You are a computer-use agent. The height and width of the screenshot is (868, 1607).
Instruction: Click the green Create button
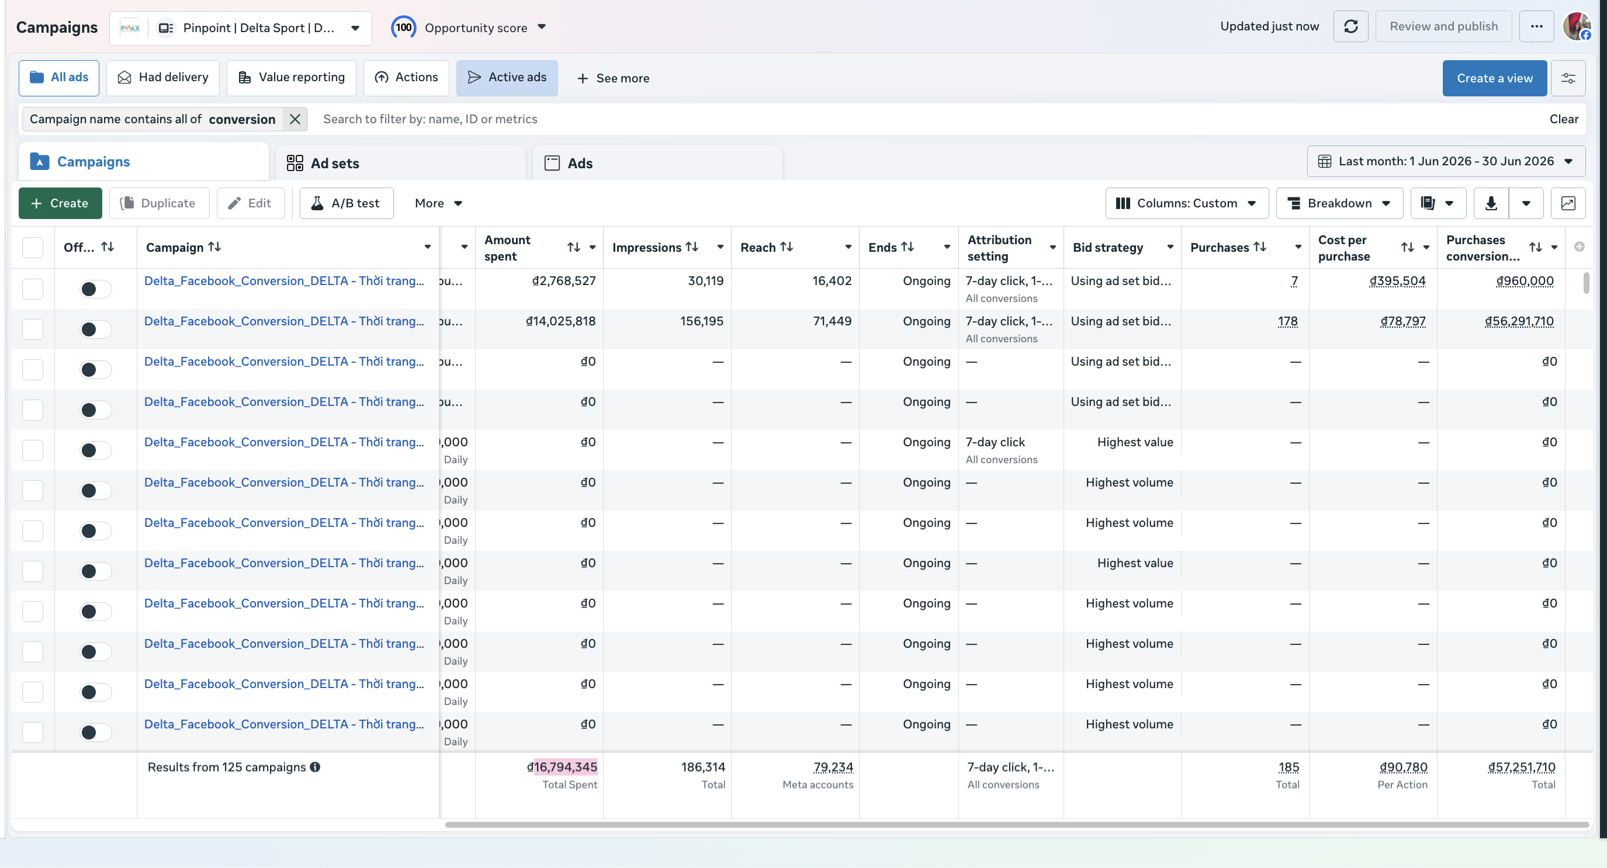60,203
